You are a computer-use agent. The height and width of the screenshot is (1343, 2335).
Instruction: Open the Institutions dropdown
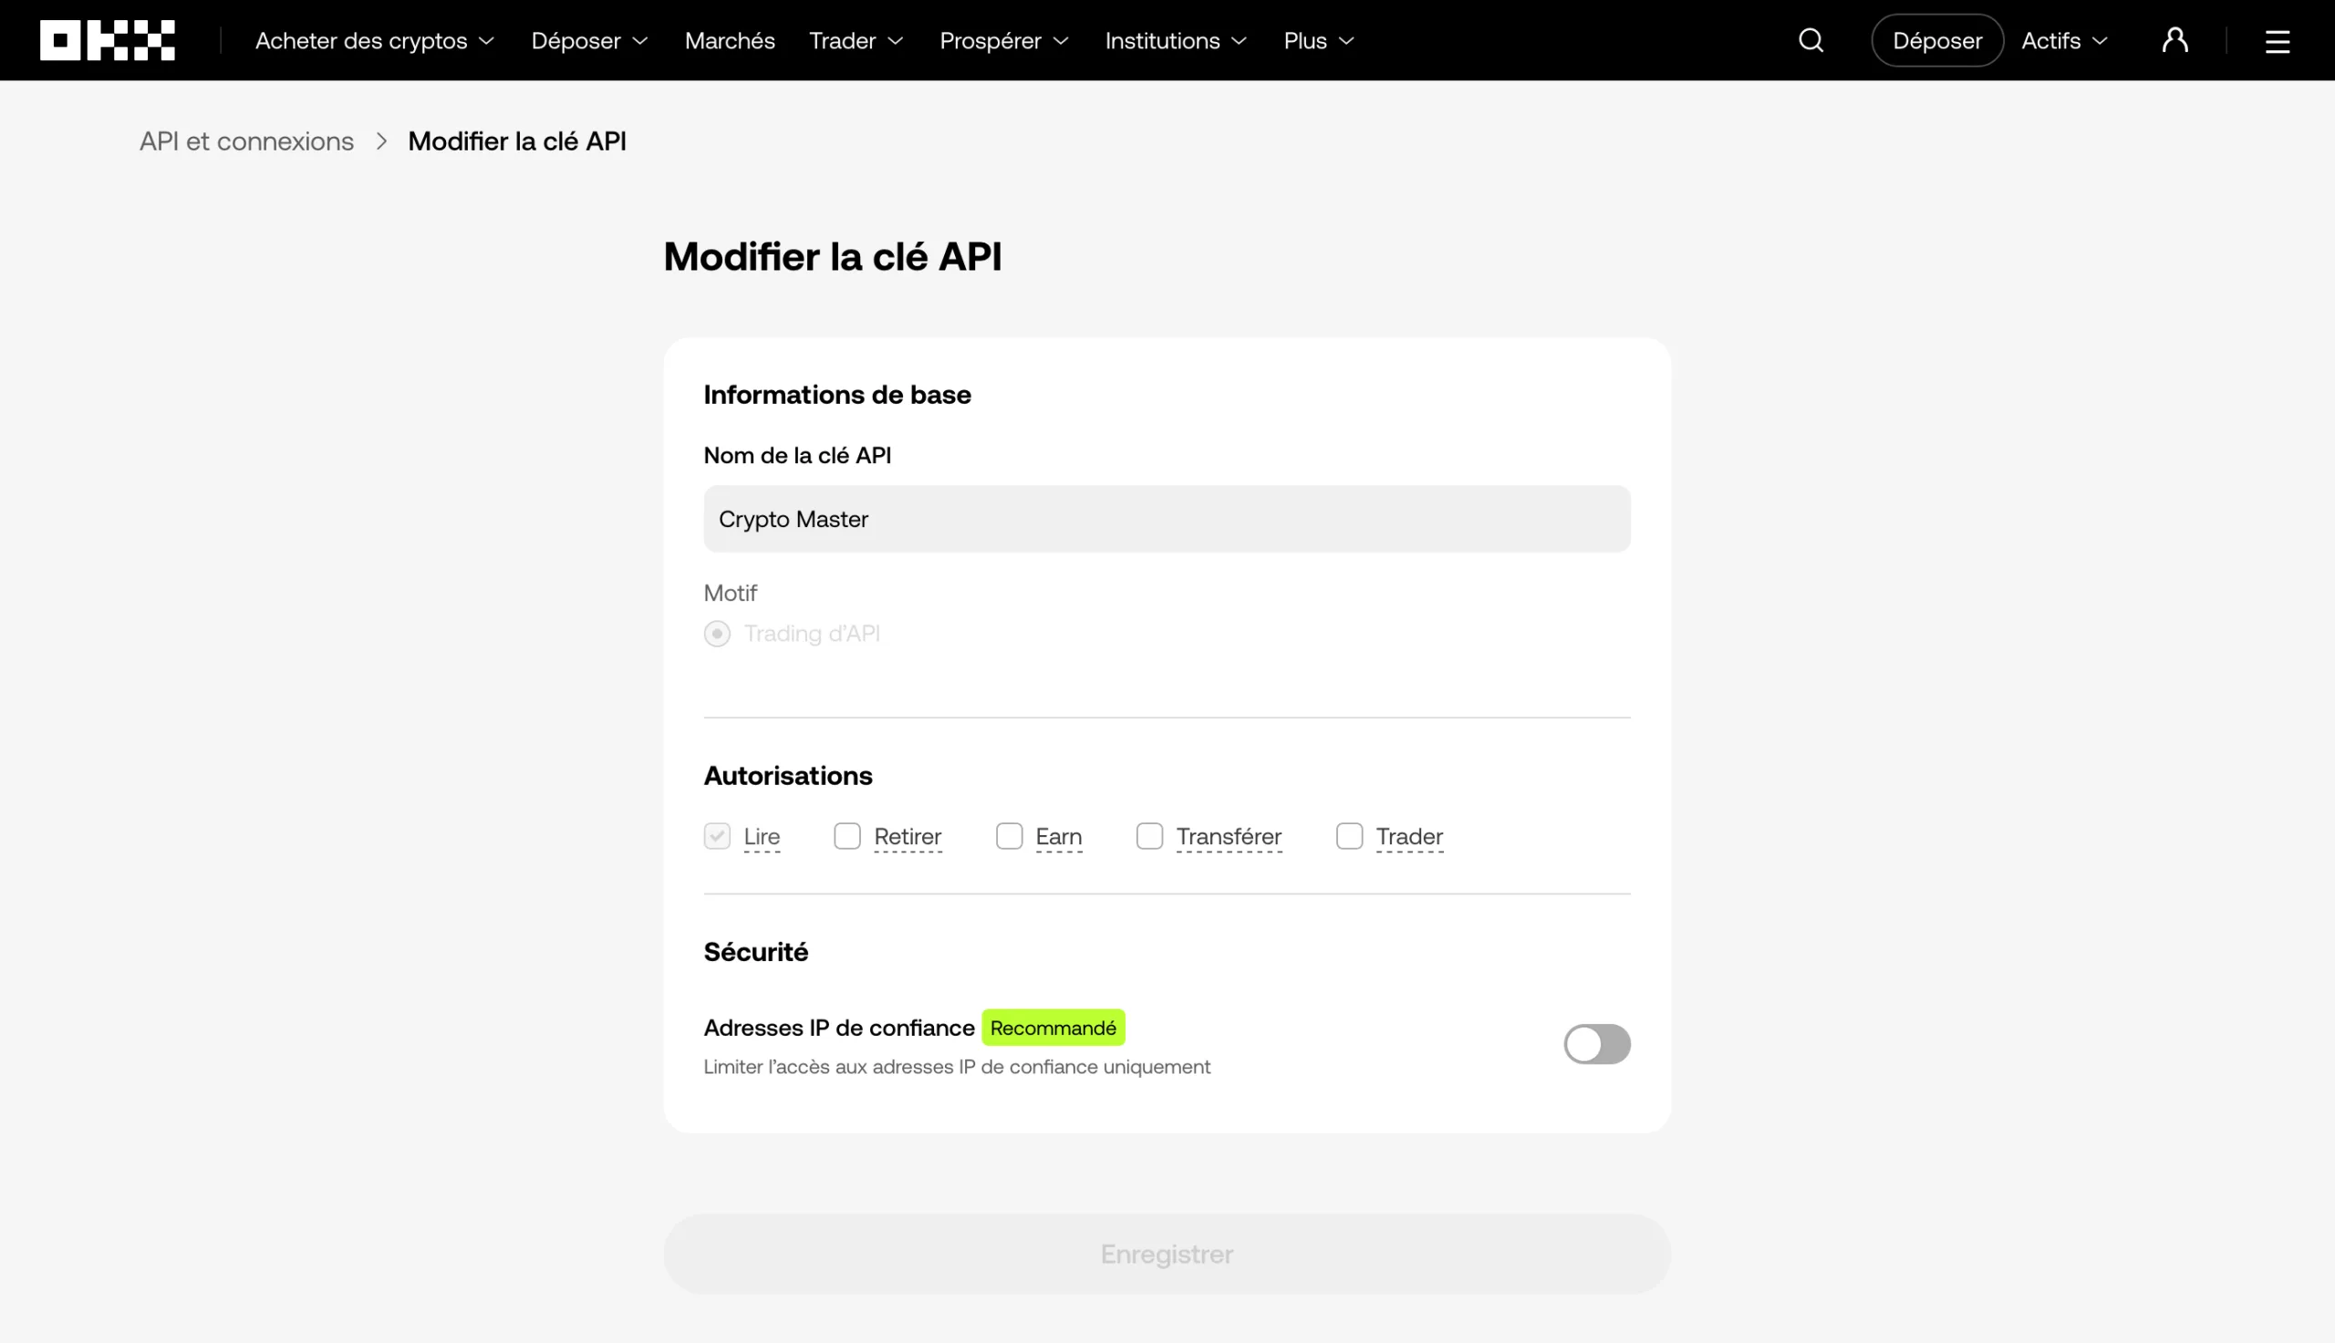(1176, 41)
